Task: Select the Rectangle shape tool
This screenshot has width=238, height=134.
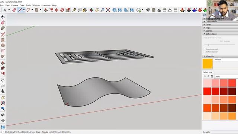Action: point(36,10)
